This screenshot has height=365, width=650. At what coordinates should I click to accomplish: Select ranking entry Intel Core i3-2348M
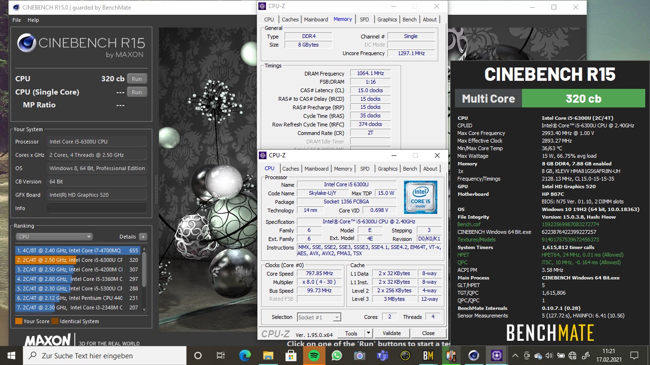tap(77, 307)
